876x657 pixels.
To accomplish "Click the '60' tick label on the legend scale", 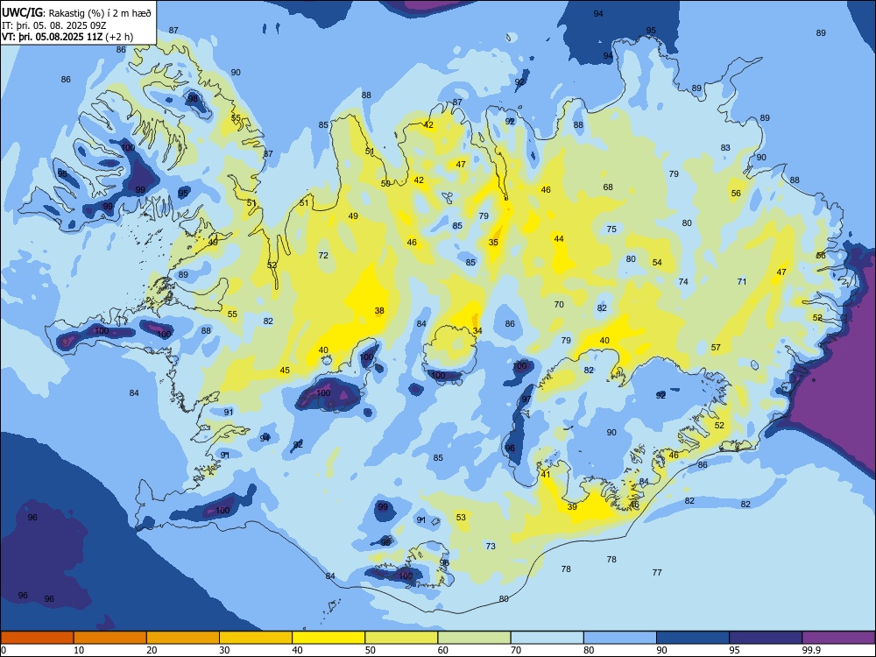I will (x=443, y=650).
